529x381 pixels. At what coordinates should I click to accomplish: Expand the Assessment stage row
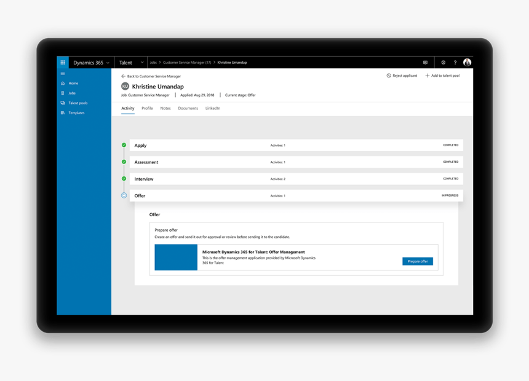pos(296,162)
